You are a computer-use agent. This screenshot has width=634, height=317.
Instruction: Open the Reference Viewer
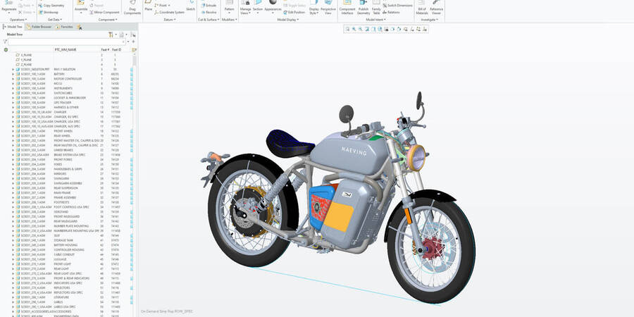coord(437,8)
